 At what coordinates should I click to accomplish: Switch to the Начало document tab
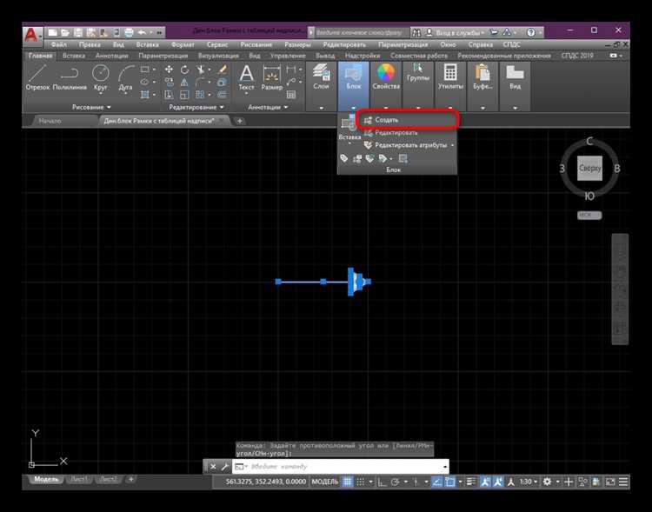pyautogui.click(x=50, y=121)
